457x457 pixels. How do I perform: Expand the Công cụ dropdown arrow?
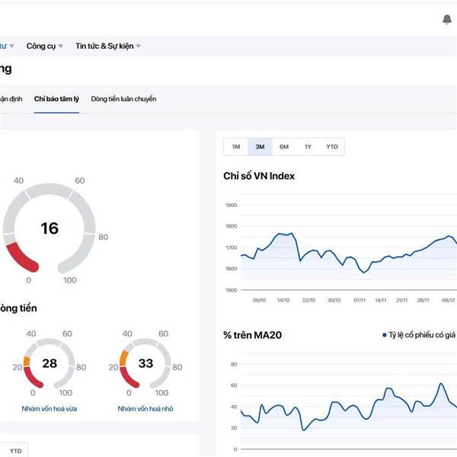click(61, 46)
